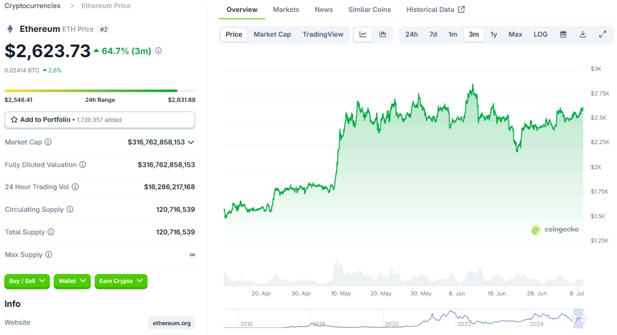Viewport: 617px width, 335px height.
Task: Click the $2,631.88 range high value
Action: (182, 100)
